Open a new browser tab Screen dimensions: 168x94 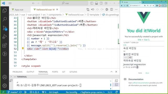click(x=143, y=2)
